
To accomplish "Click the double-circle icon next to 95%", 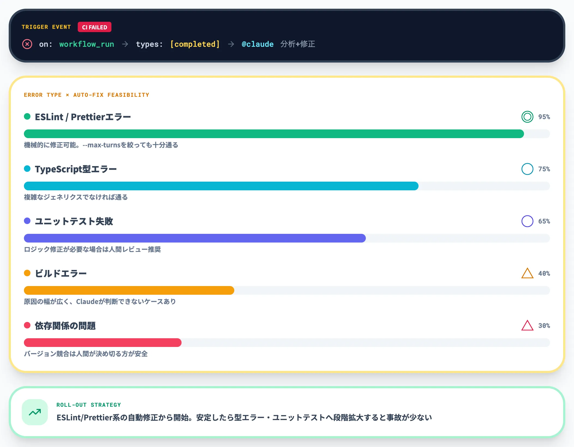I will [527, 117].
